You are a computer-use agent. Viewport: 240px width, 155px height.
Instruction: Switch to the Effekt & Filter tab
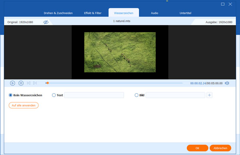click(93, 13)
